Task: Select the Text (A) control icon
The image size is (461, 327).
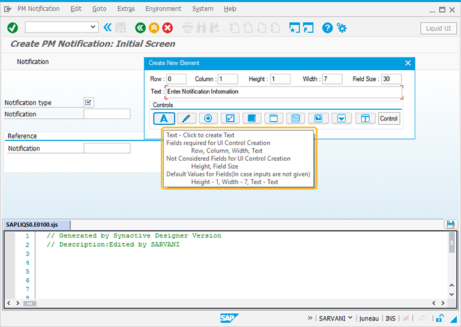Action: click(x=164, y=118)
